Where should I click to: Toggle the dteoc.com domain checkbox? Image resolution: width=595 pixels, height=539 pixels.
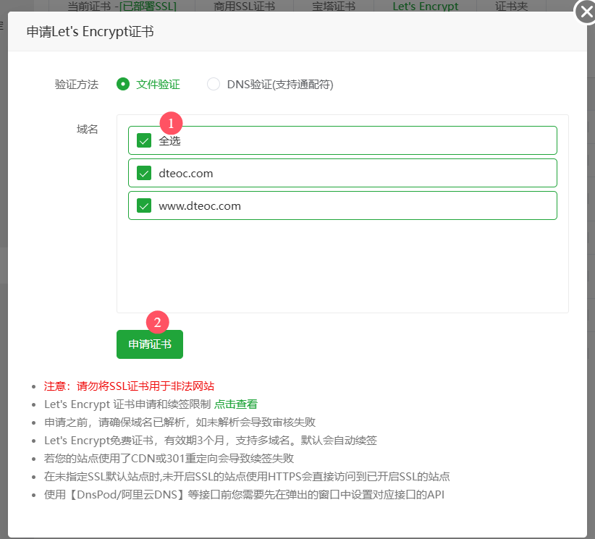click(143, 173)
